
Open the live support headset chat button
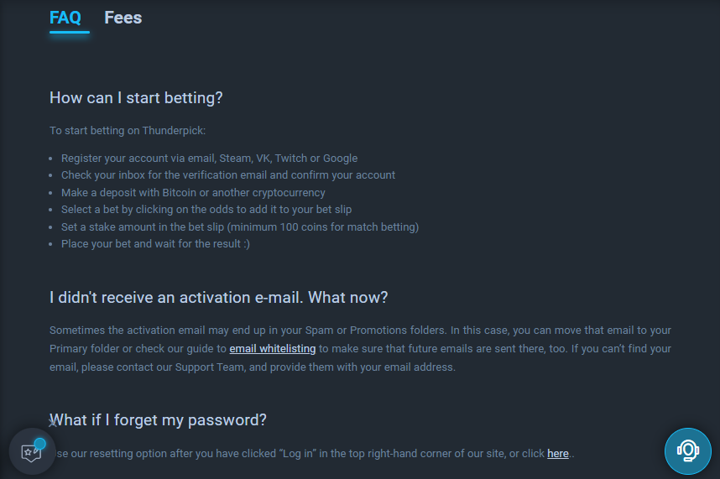click(x=687, y=451)
